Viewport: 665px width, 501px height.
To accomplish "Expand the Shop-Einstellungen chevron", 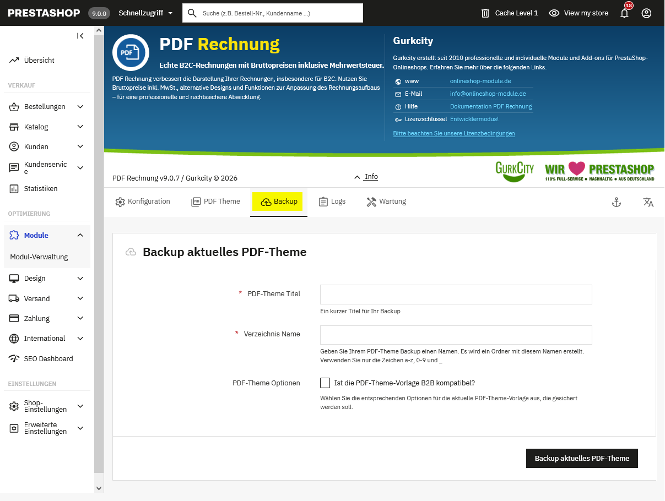I will click(x=80, y=406).
